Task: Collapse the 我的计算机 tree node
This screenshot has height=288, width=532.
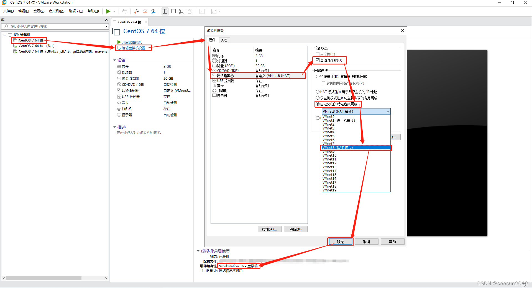Action: [x=5, y=35]
